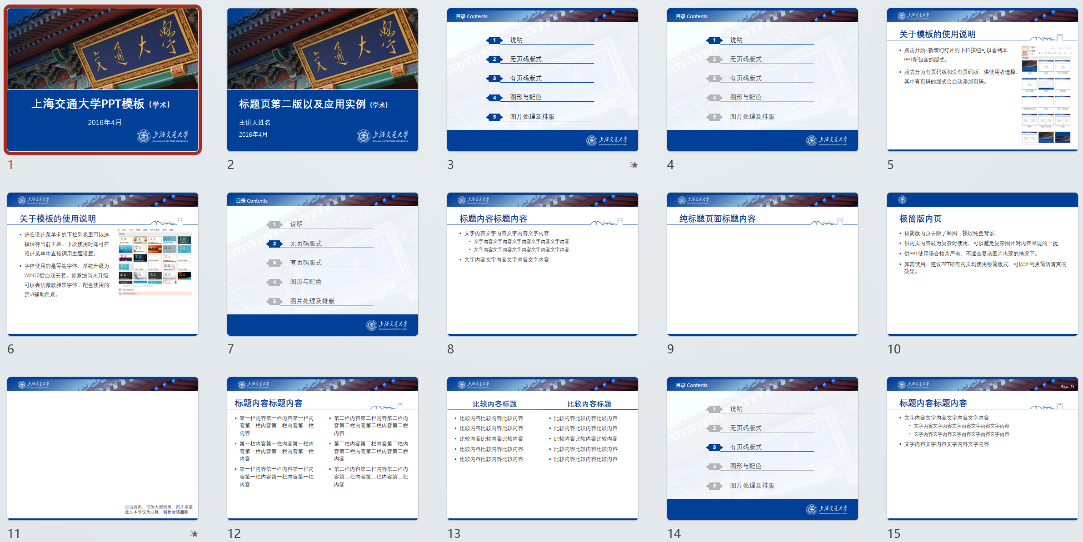1083x542 pixels.
Task: Select the two-column slide 12 thumbnail
Action: pyautogui.click(x=323, y=448)
